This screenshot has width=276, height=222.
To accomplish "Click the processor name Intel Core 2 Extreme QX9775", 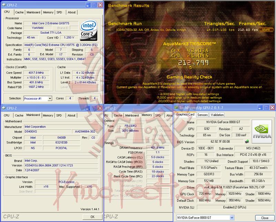I will click(x=51, y=23).
